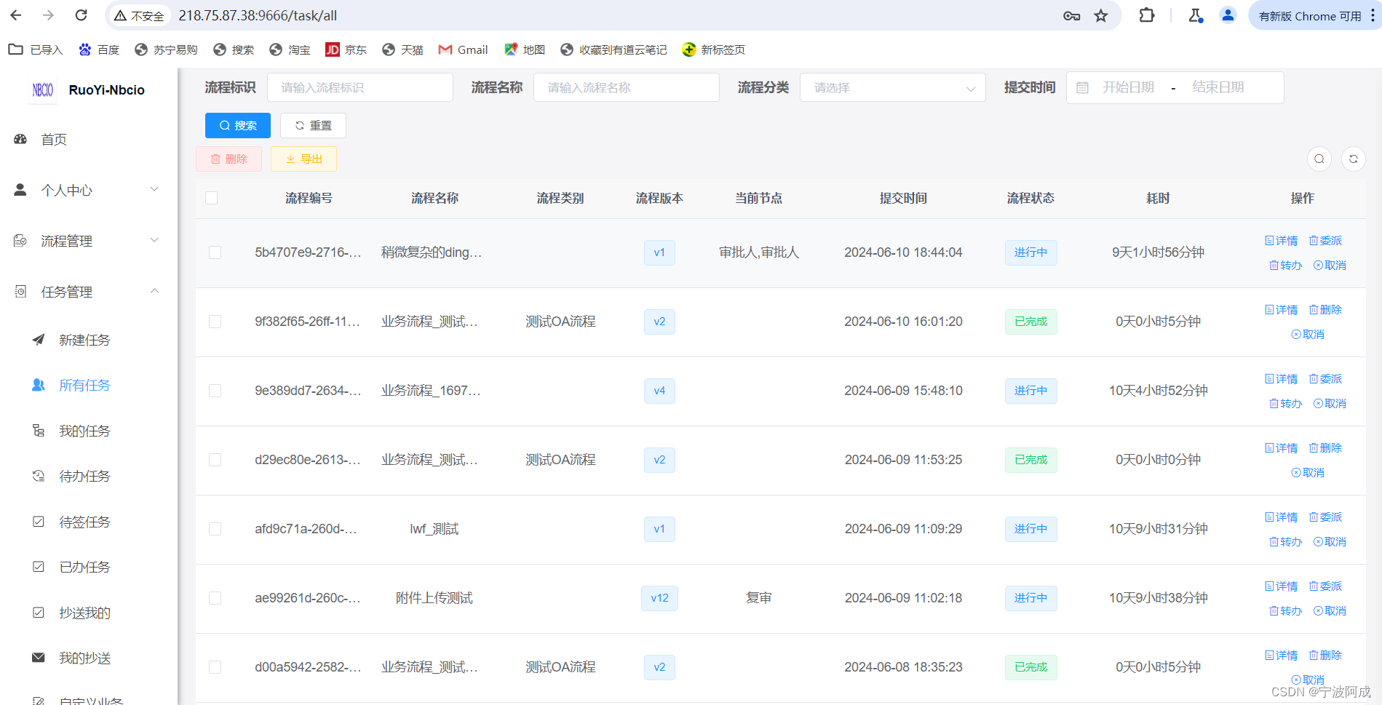Focus the 流程标识 input field
This screenshot has height=705, width=1382.
click(x=360, y=88)
